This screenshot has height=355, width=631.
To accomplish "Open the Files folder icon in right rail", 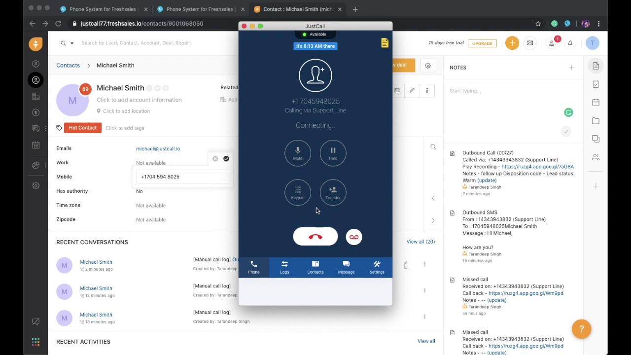I will (596, 121).
